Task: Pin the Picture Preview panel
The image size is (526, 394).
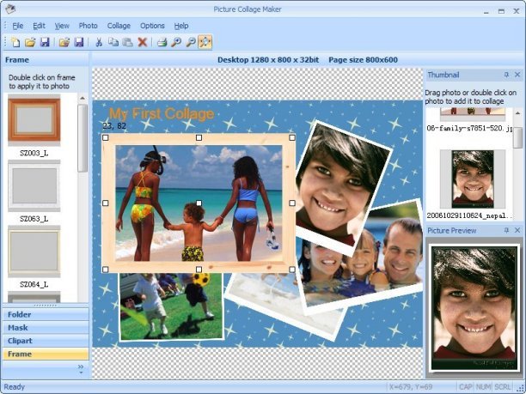Action: pyautogui.click(x=506, y=230)
